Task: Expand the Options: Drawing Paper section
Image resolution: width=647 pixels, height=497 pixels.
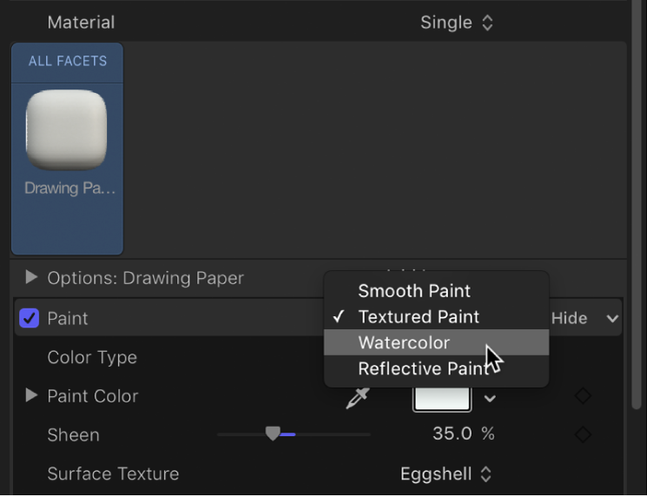Action: click(32, 278)
